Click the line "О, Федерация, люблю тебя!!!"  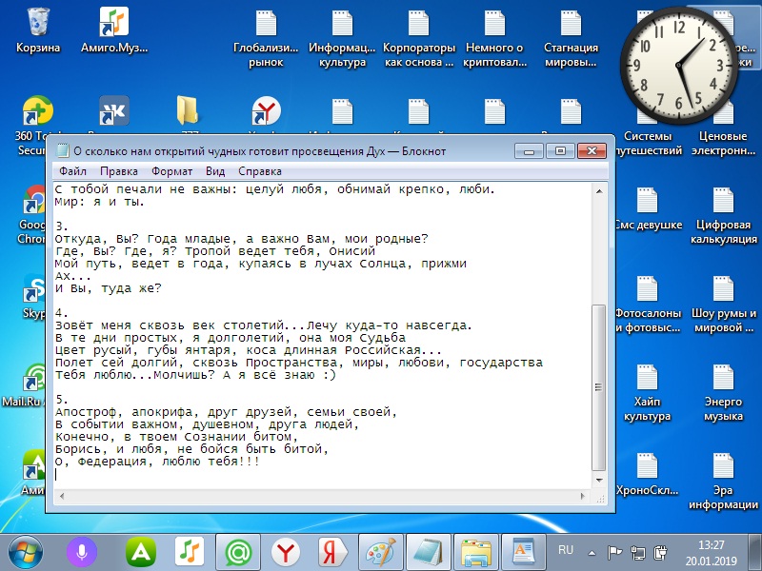(157, 462)
